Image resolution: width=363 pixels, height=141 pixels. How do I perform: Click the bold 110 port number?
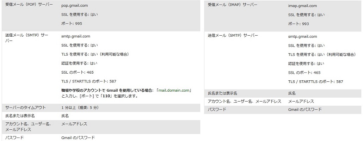(103, 96)
